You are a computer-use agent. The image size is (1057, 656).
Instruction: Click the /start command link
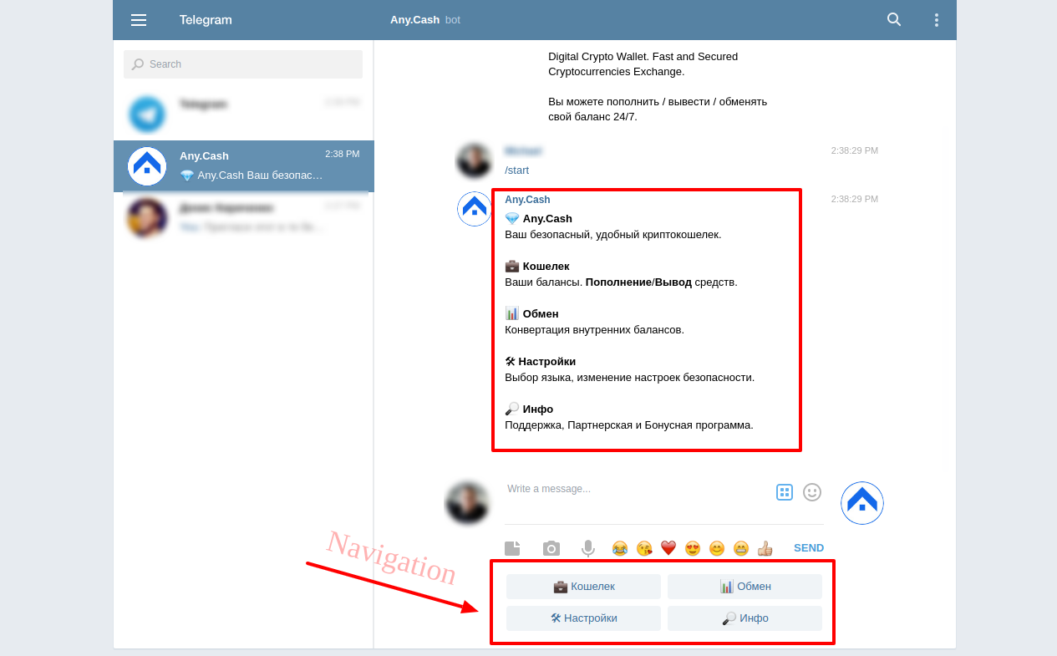click(517, 170)
